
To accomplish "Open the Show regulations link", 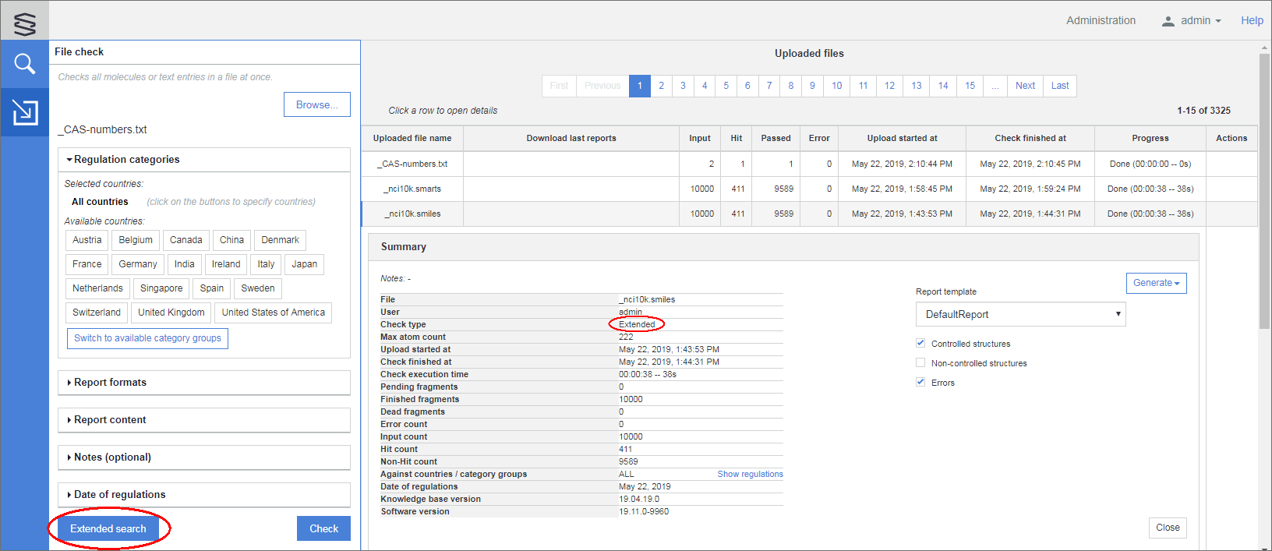I will (750, 474).
